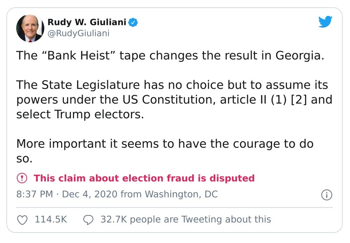Click the red exclamation warning icon
This screenshot has height=243, width=350.
[x=21, y=178]
